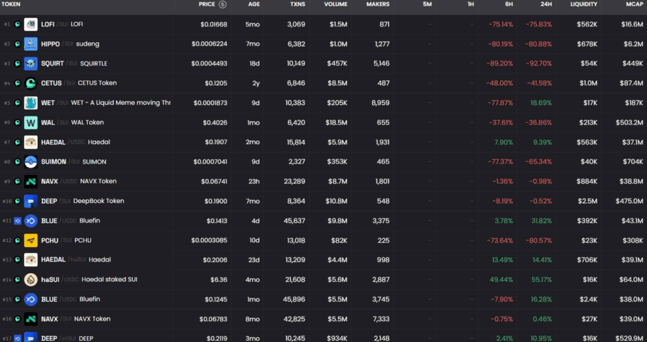Open the WAL token W icon

[30, 122]
